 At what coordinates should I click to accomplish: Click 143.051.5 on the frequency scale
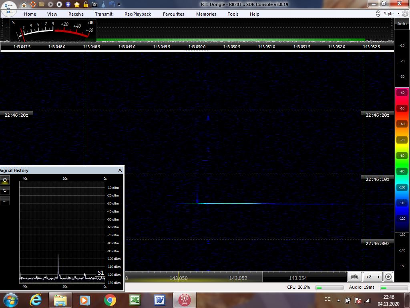pyautogui.click(x=302, y=47)
